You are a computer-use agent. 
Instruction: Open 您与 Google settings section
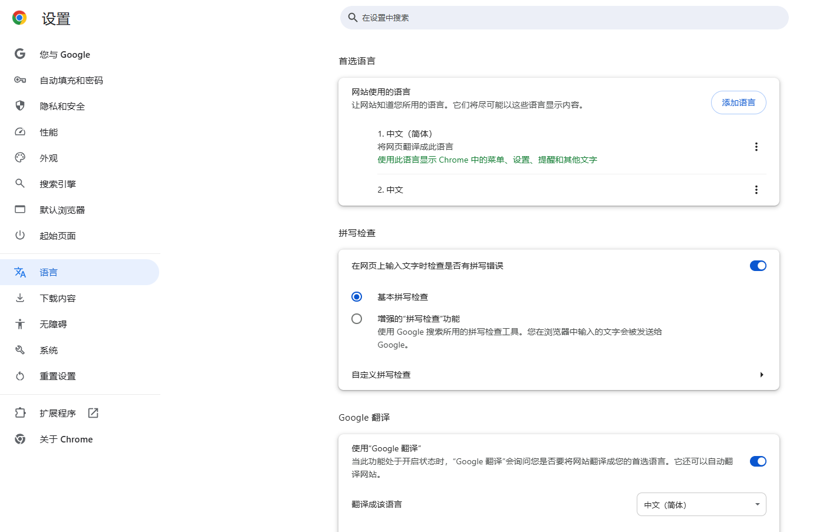click(x=80, y=54)
